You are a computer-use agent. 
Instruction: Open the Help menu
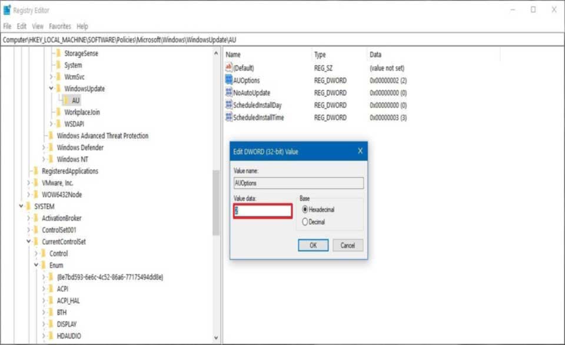[82, 26]
